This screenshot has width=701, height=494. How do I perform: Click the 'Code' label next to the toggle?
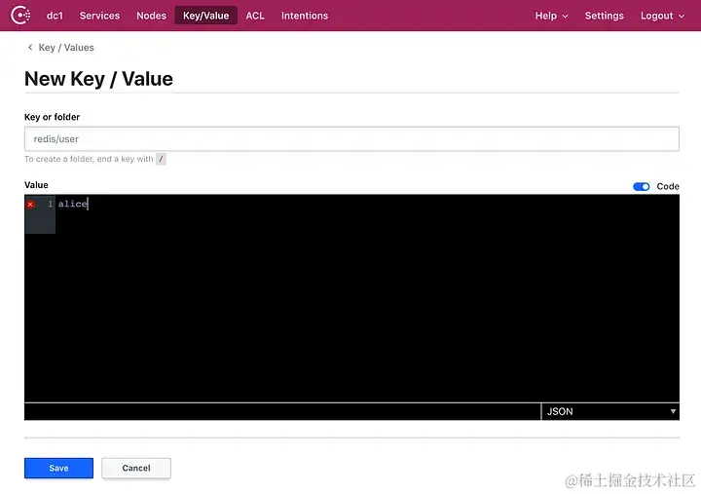[x=668, y=187]
